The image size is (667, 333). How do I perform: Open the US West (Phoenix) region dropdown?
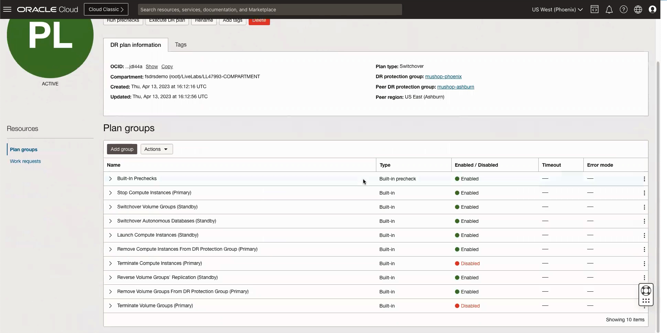coord(557,9)
